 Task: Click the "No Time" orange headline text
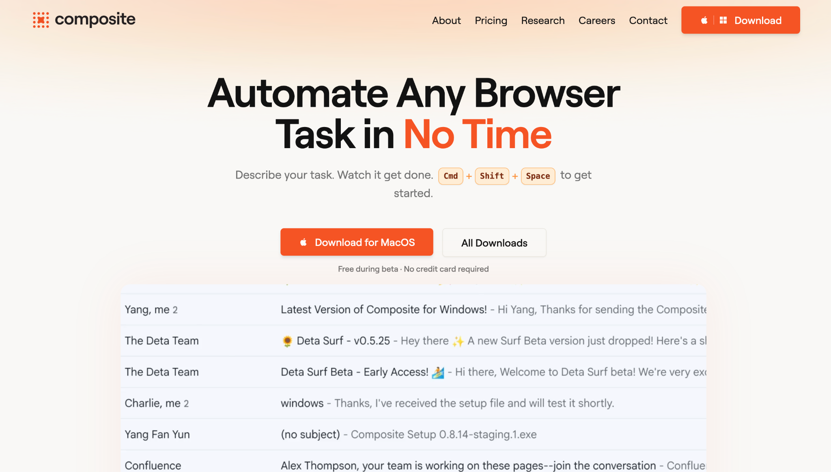click(x=478, y=134)
